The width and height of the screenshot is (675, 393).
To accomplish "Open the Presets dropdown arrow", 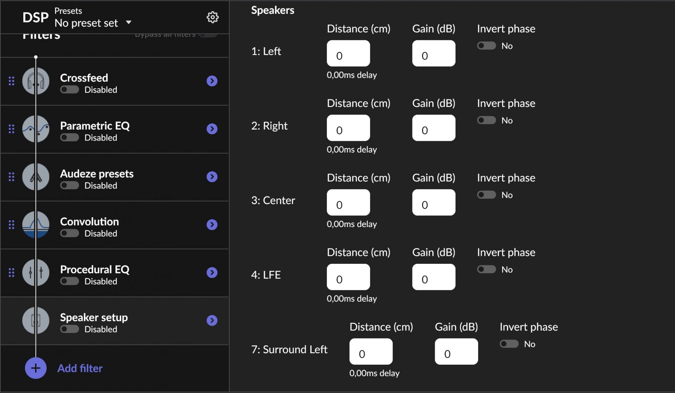I will tap(129, 23).
